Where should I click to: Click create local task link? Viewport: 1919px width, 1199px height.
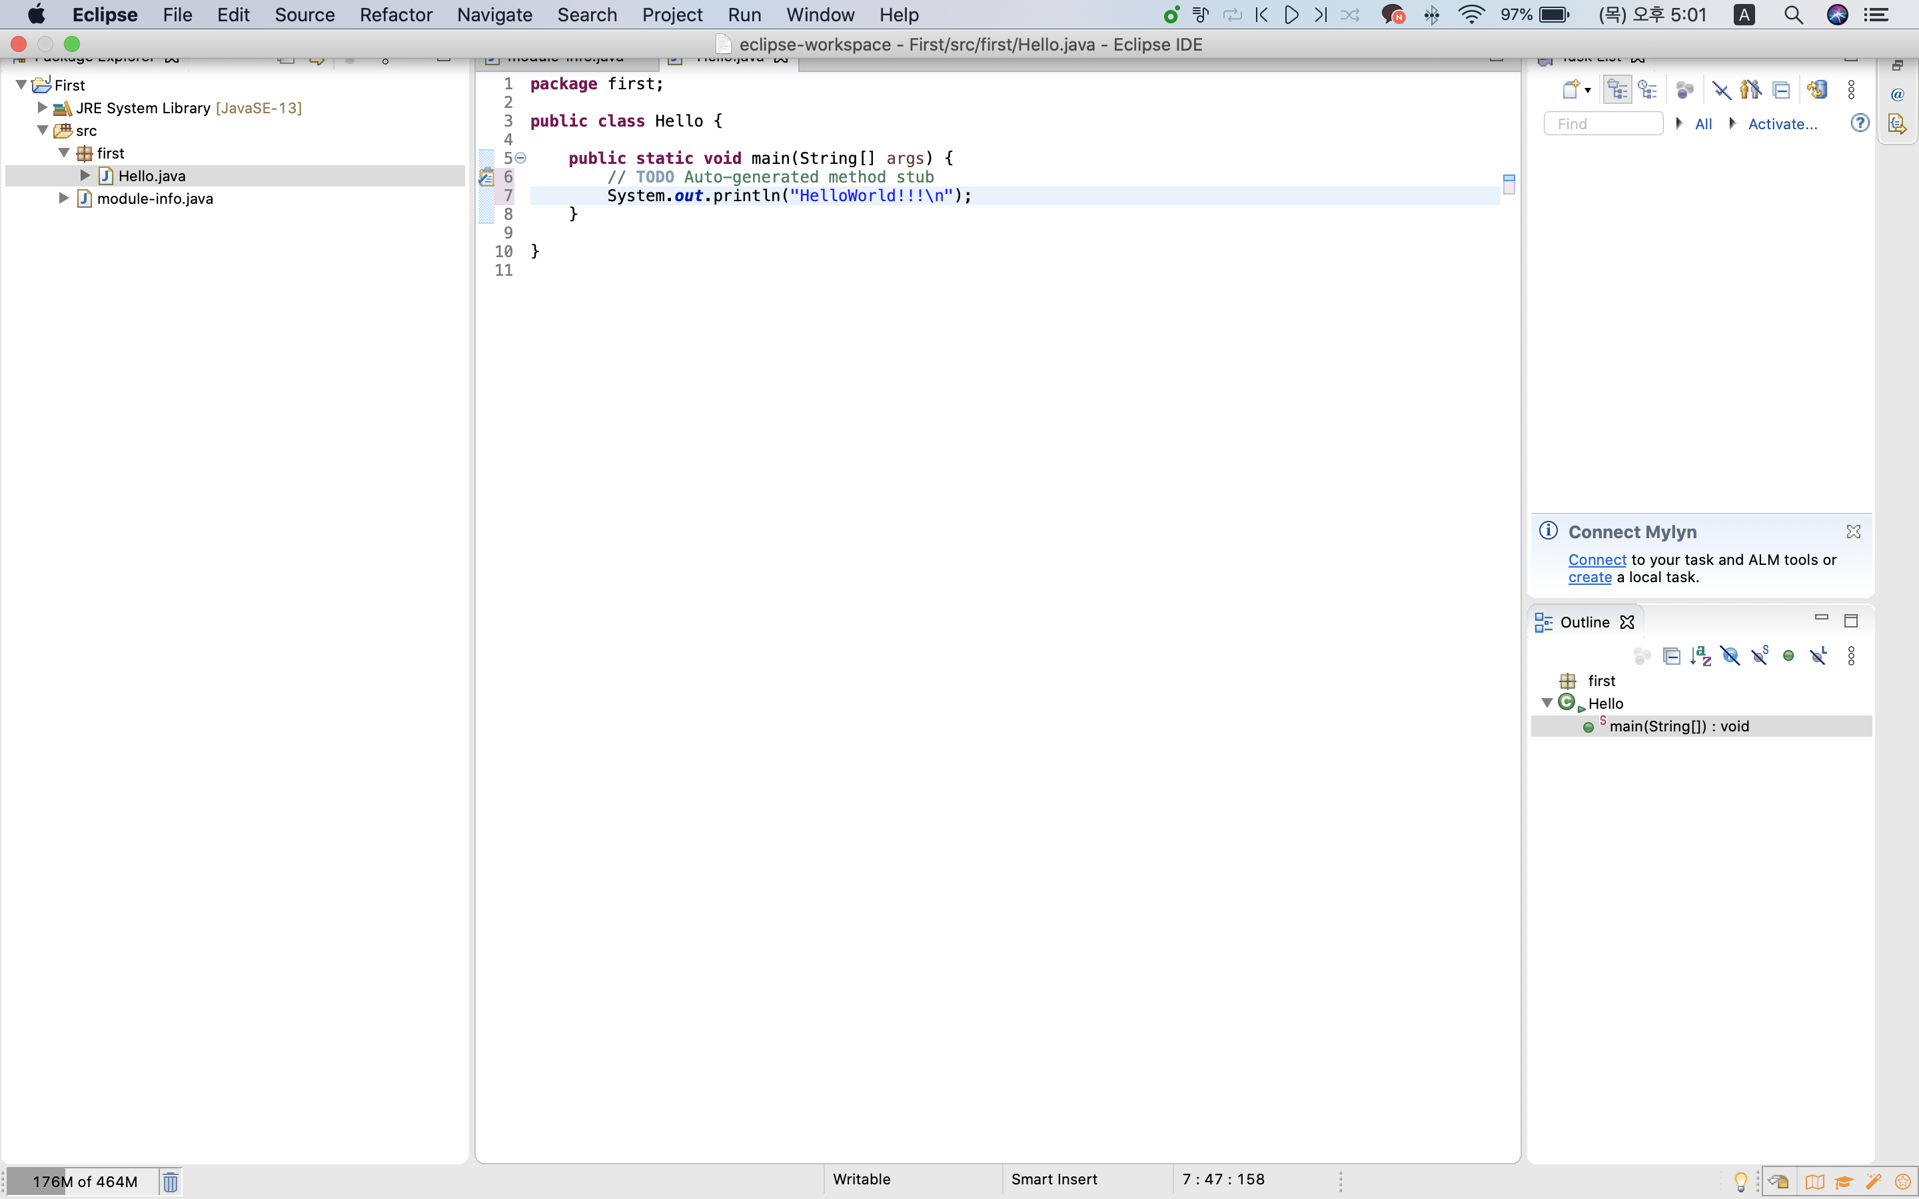pos(1589,578)
